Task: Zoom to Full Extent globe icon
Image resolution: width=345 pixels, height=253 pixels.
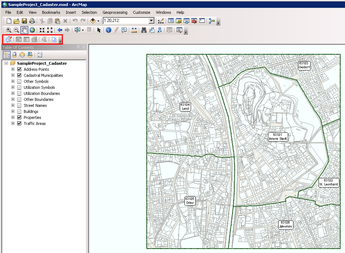Action: tap(31, 30)
